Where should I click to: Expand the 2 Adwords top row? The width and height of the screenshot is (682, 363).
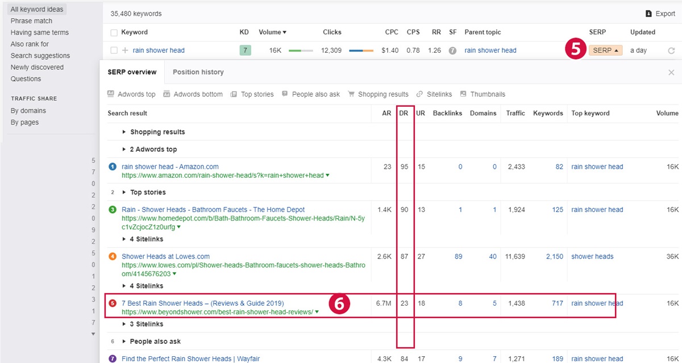pyautogui.click(x=124, y=149)
